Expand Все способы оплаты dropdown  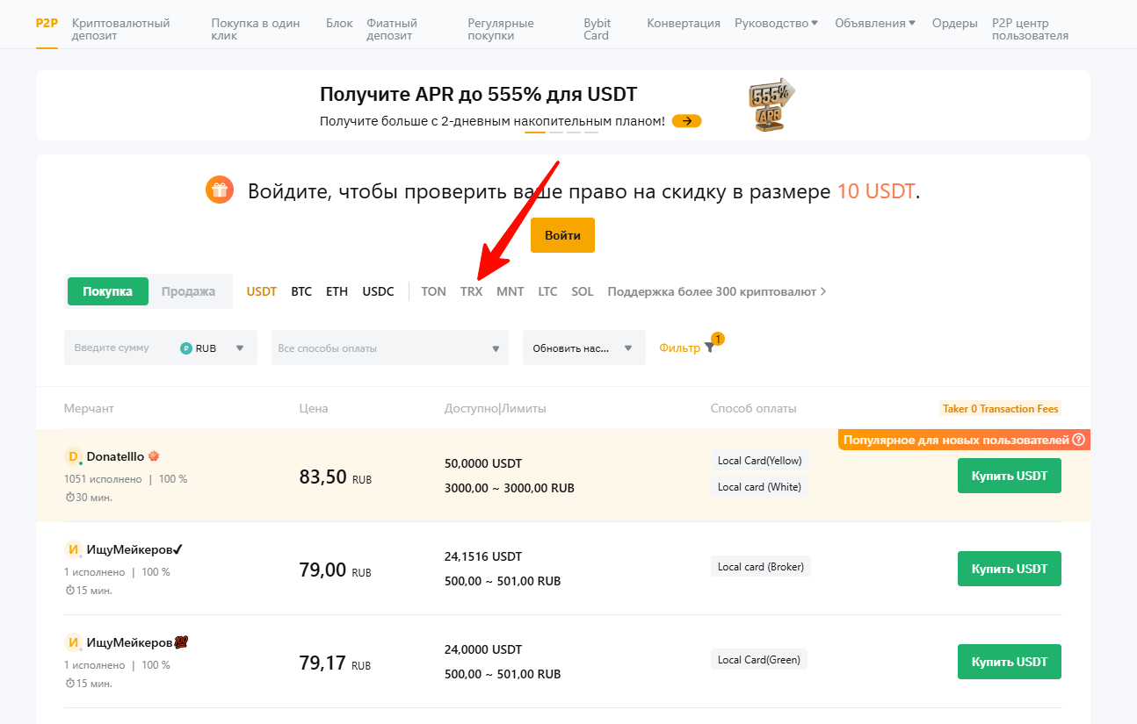point(389,348)
